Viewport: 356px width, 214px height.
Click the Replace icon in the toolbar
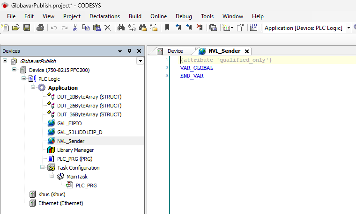point(132,28)
